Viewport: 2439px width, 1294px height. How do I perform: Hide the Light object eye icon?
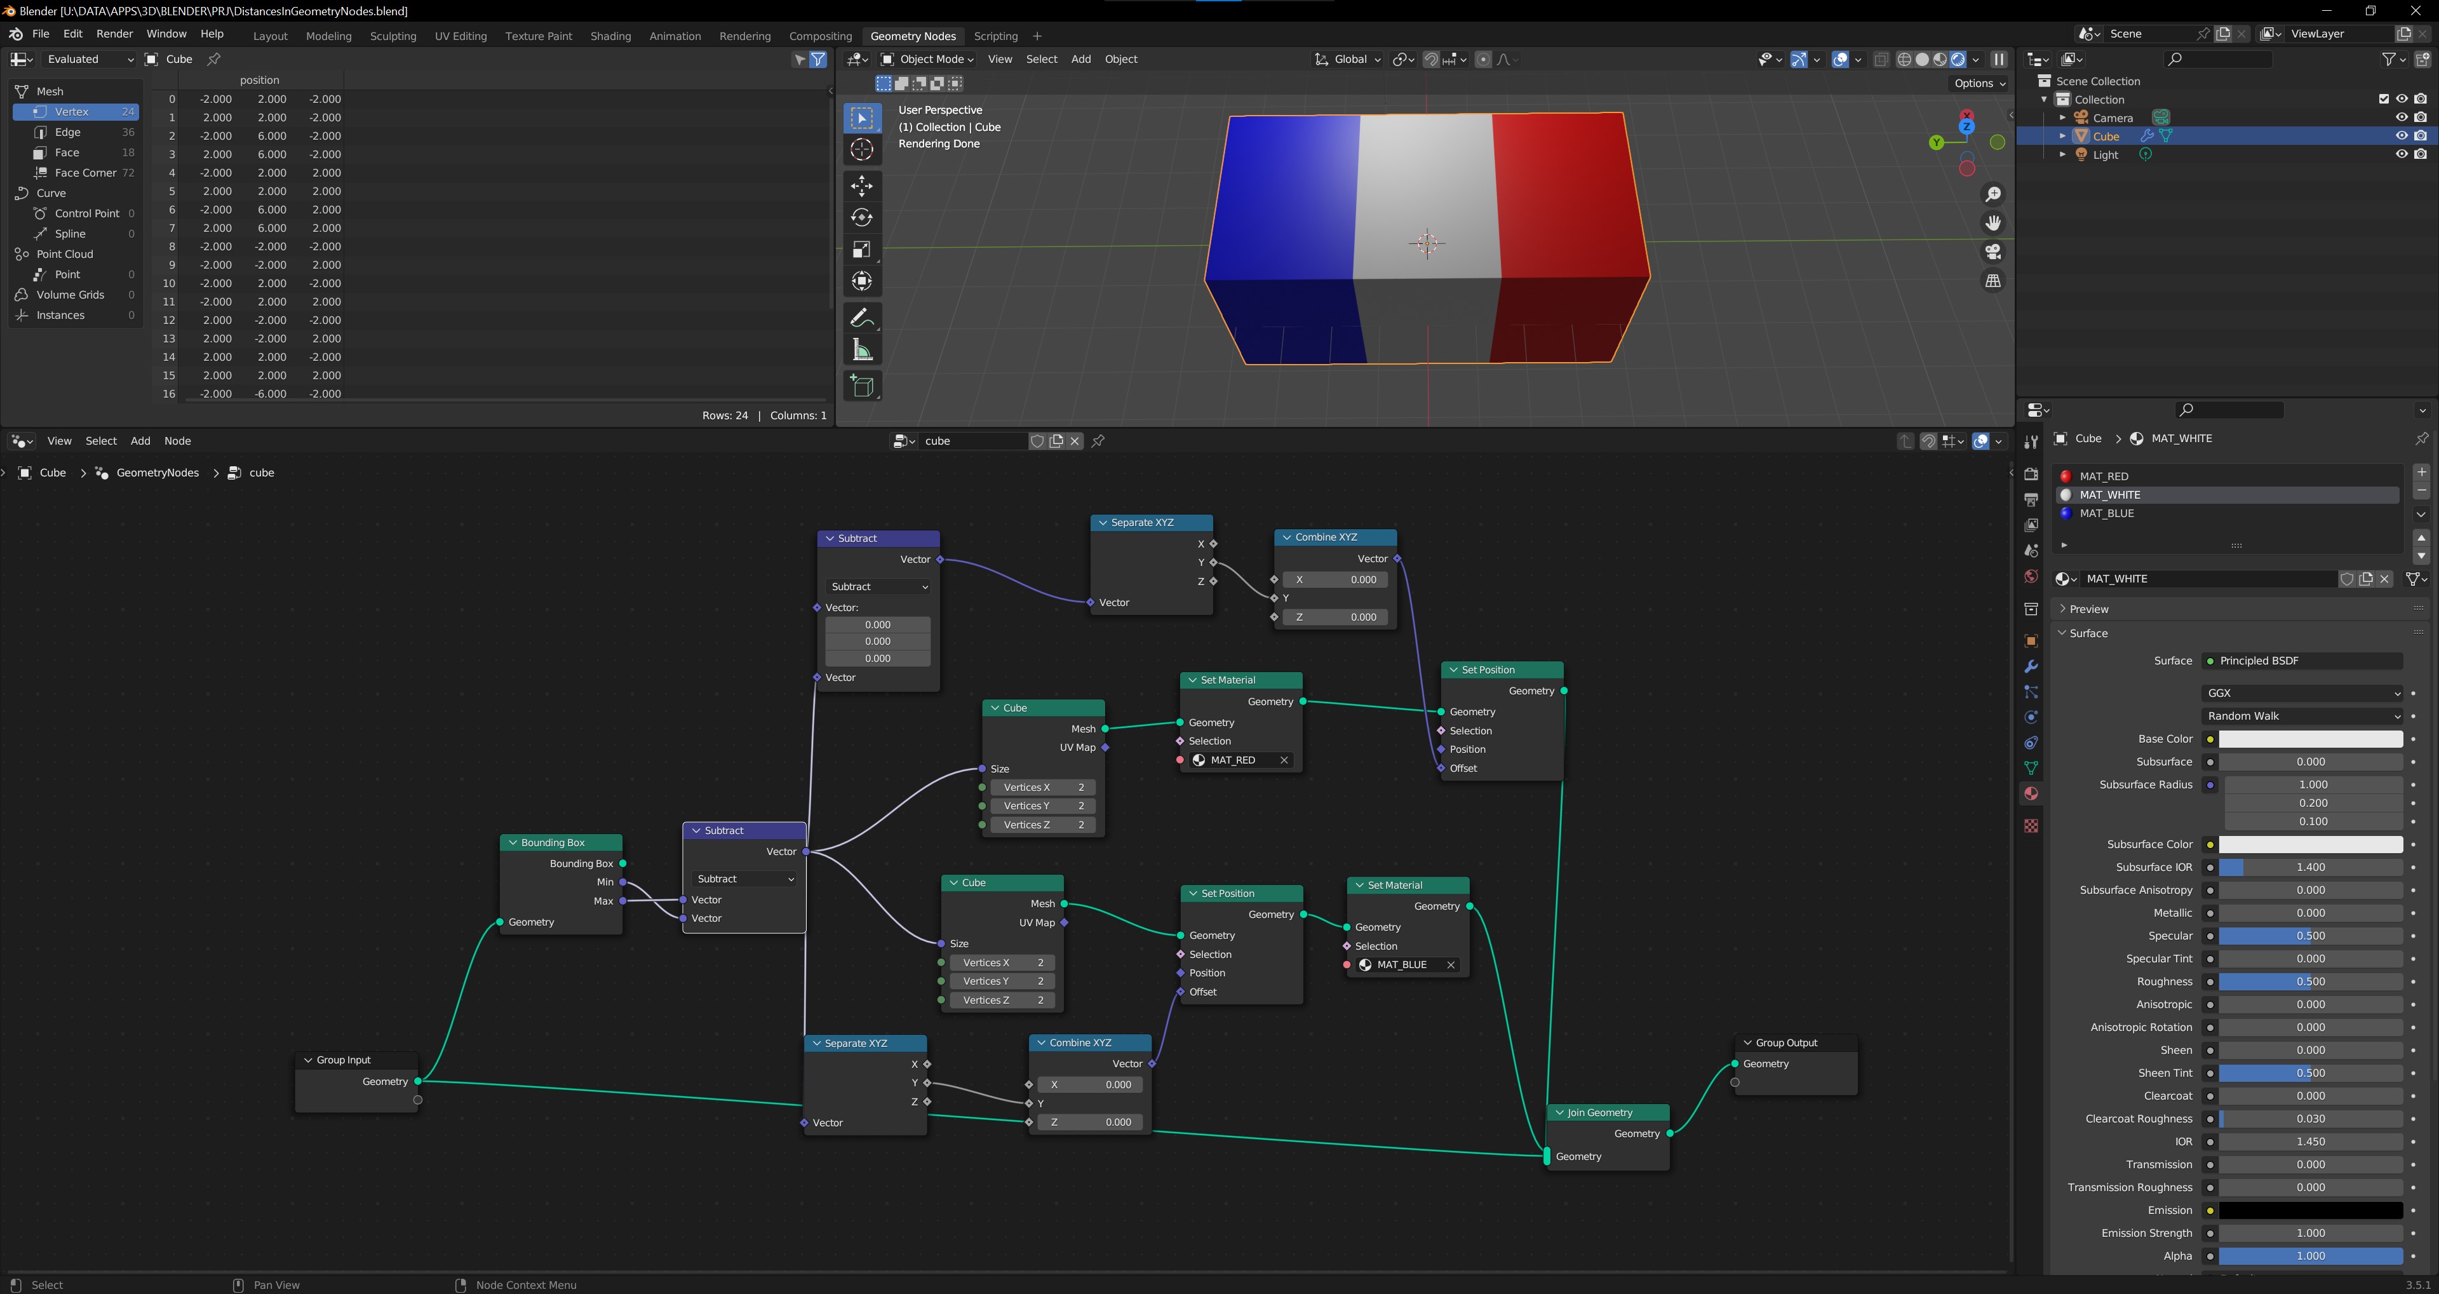(x=2401, y=154)
